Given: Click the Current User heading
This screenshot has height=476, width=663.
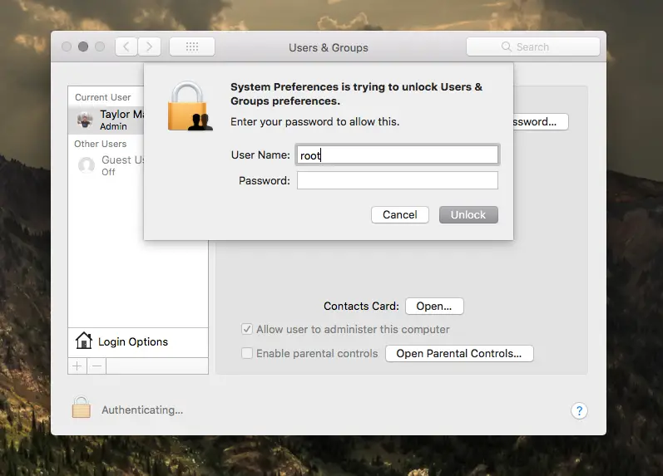Looking at the screenshot, I should click(103, 97).
